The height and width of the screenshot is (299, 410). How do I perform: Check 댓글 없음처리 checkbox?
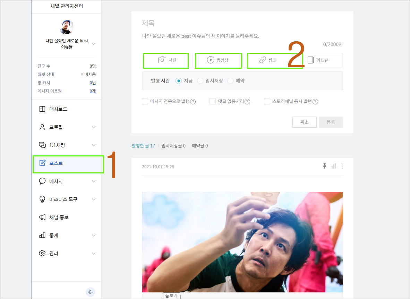213,101
